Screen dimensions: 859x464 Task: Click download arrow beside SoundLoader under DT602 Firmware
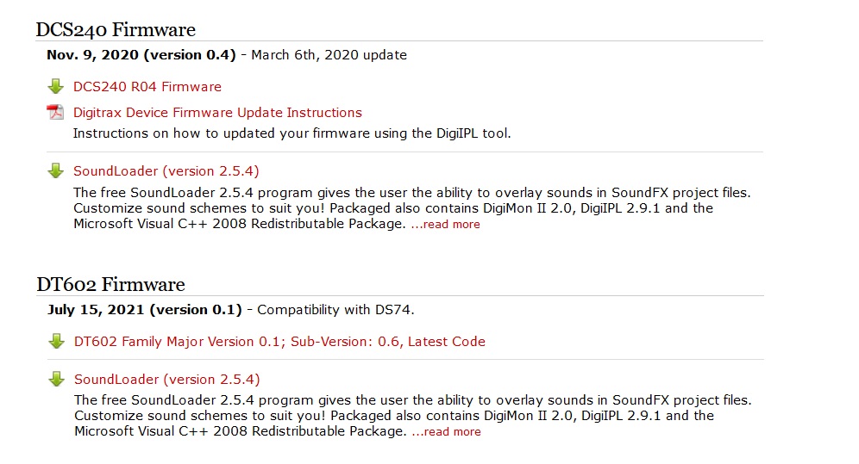(57, 379)
